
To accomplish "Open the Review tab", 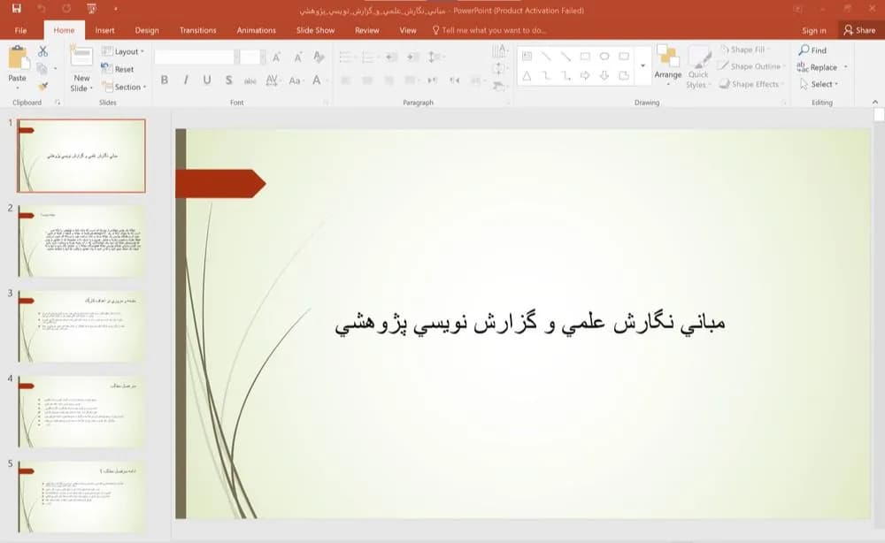I will pos(367,30).
